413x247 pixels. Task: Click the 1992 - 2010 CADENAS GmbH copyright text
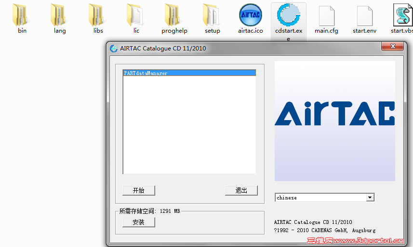325,231
